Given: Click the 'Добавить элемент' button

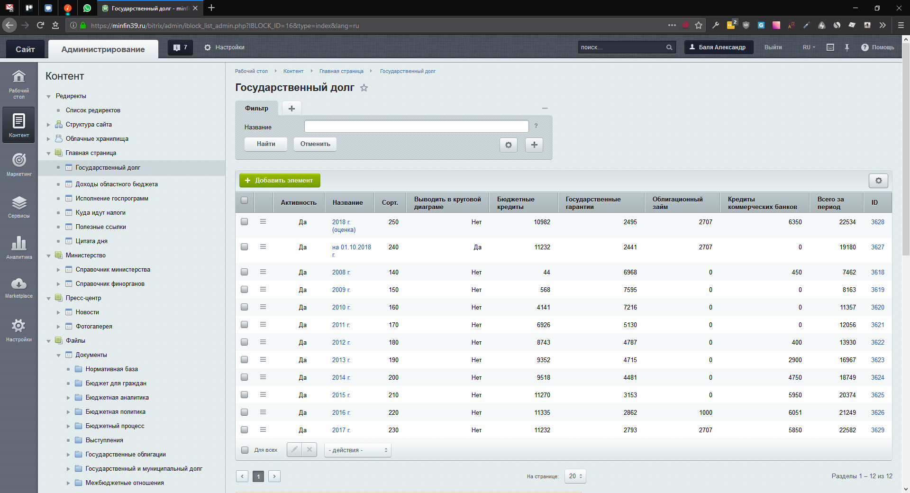Looking at the screenshot, I should pos(280,181).
